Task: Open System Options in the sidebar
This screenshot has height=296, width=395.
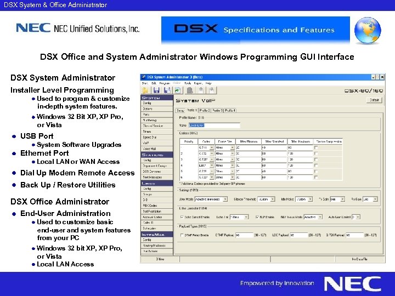Action: (x=157, y=109)
